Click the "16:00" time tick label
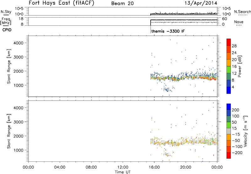251x174 pixels. [154, 167]
